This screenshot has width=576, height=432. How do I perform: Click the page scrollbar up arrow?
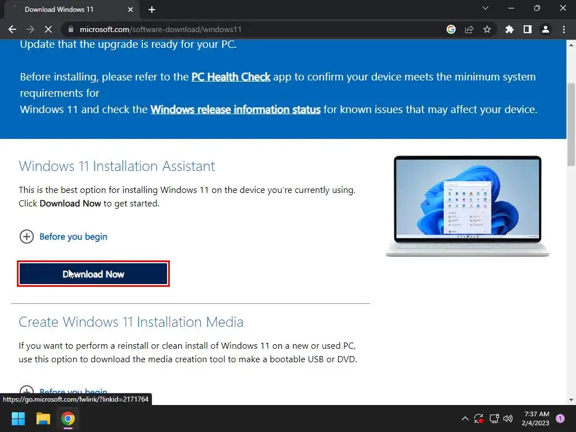coord(571,45)
